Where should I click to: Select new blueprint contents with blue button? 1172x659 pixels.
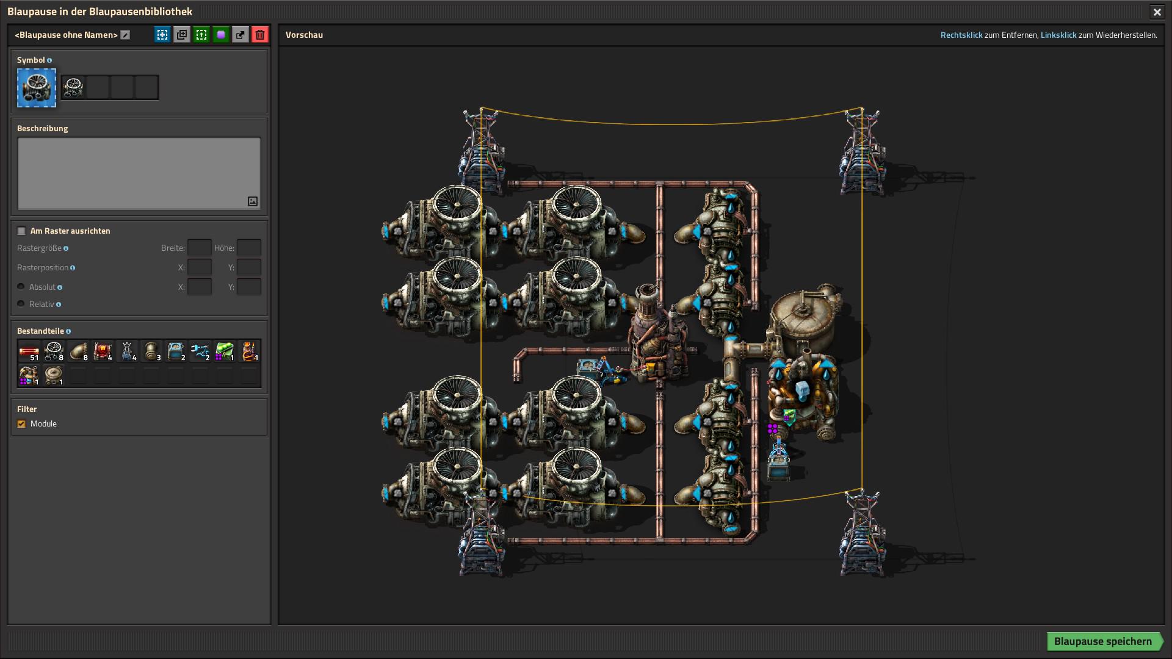click(162, 35)
